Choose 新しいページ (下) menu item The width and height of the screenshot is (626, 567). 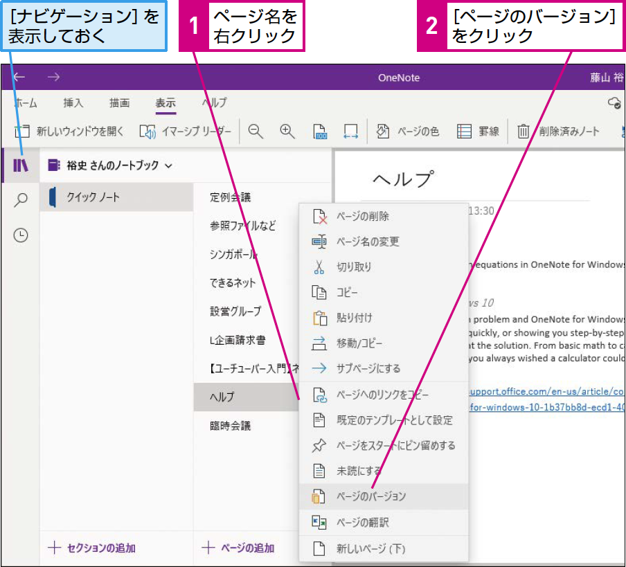(x=384, y=548)
